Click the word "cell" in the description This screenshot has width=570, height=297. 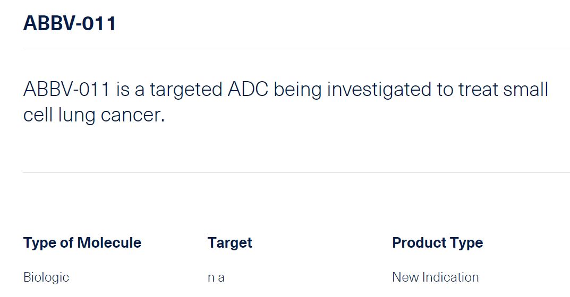37,115
